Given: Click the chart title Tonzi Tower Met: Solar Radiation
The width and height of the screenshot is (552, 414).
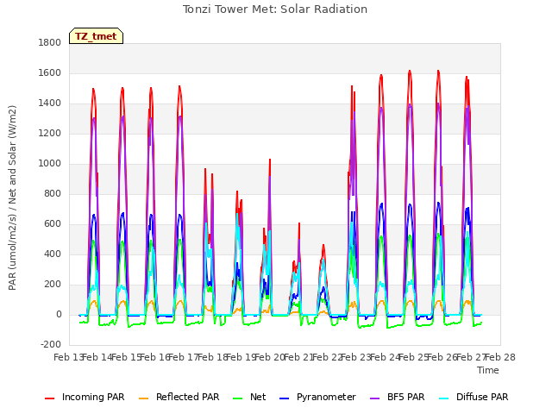Looking at the screenshot, I should click(x=275, y=9).
